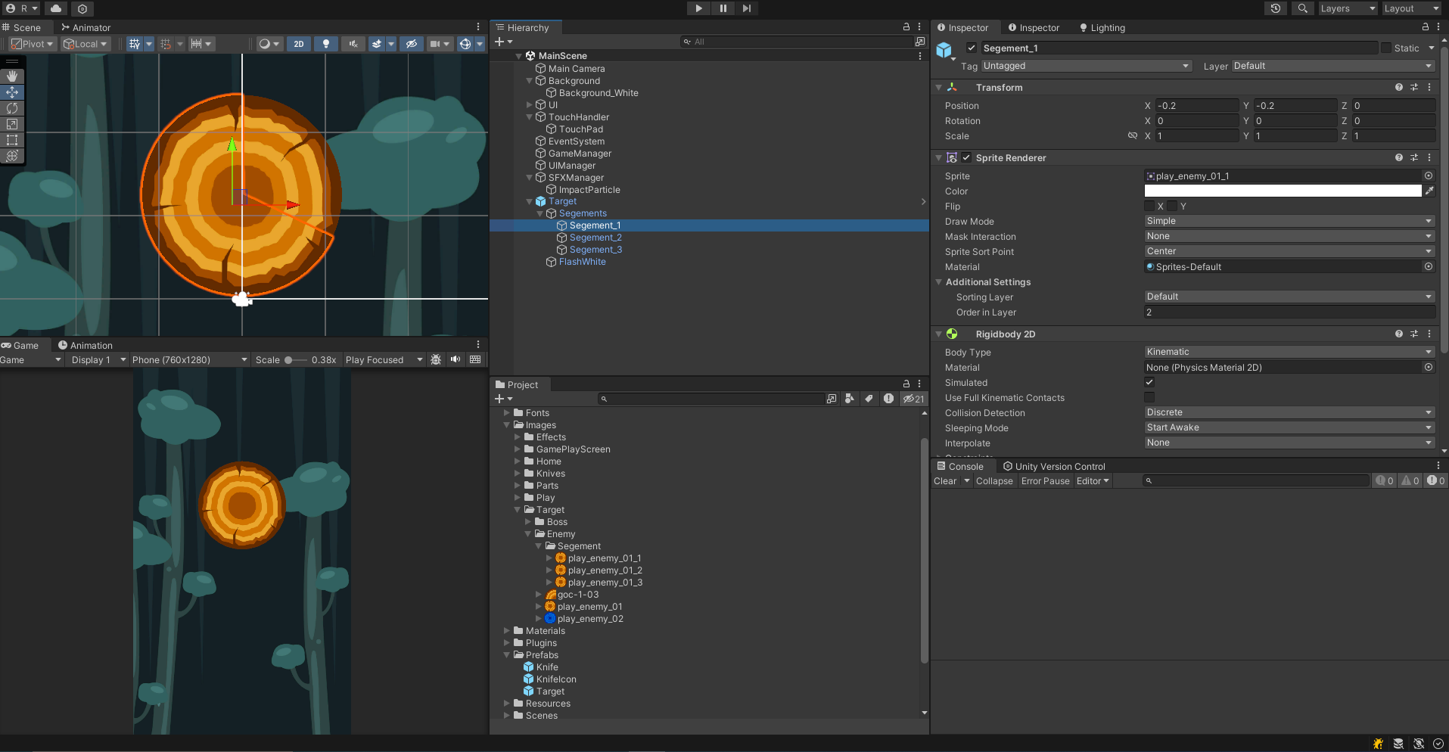Toggle the Static checkbox
The height and width of the screenshot is (752, 1449).
1386,48
